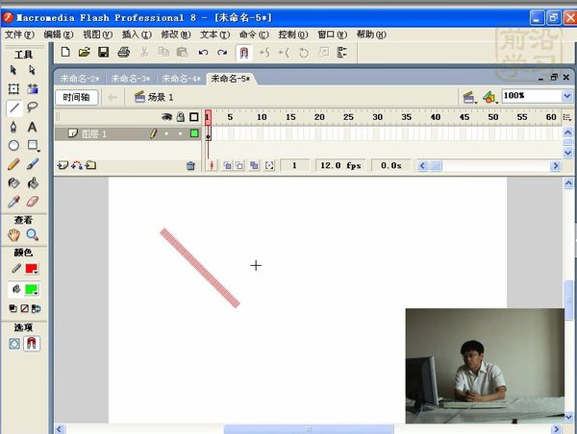
Task: Click the 时间轴 timeline button
Action: coord(76,97)
